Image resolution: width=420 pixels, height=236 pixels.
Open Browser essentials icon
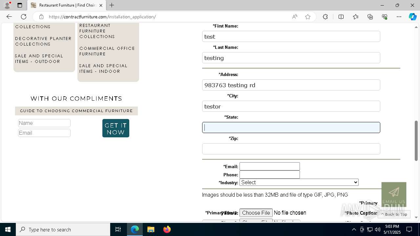tap(385, 17)
